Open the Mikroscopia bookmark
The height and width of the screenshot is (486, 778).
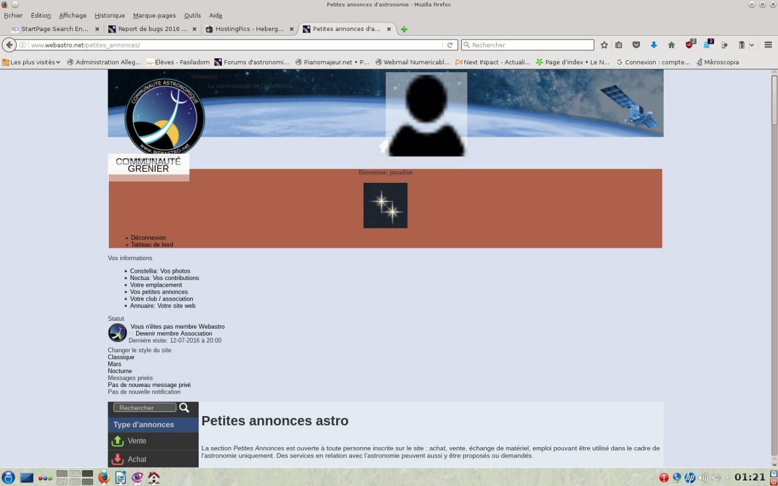pyautogui.click(x=718, y=62)
